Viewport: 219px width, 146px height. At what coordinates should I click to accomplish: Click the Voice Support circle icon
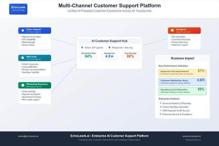pyautogui.click(x=23, y=30)
